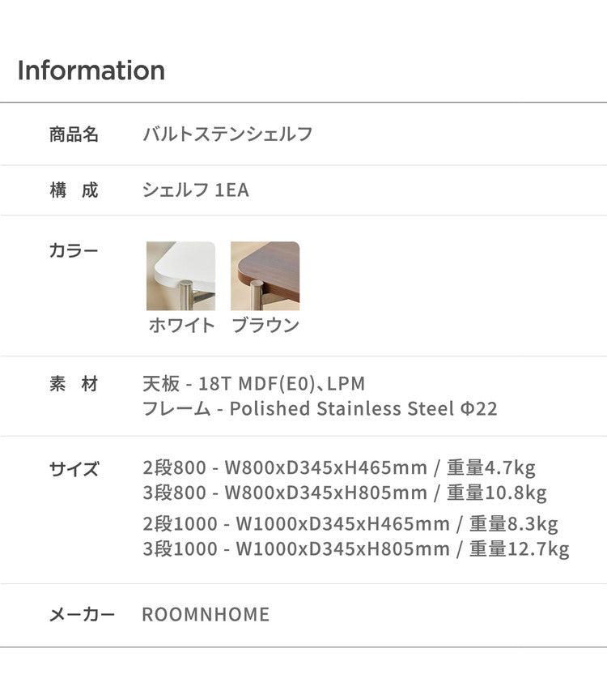607x674 pixels.
Task: Click the ホワイト color label
Action: (x=181, y=326)
